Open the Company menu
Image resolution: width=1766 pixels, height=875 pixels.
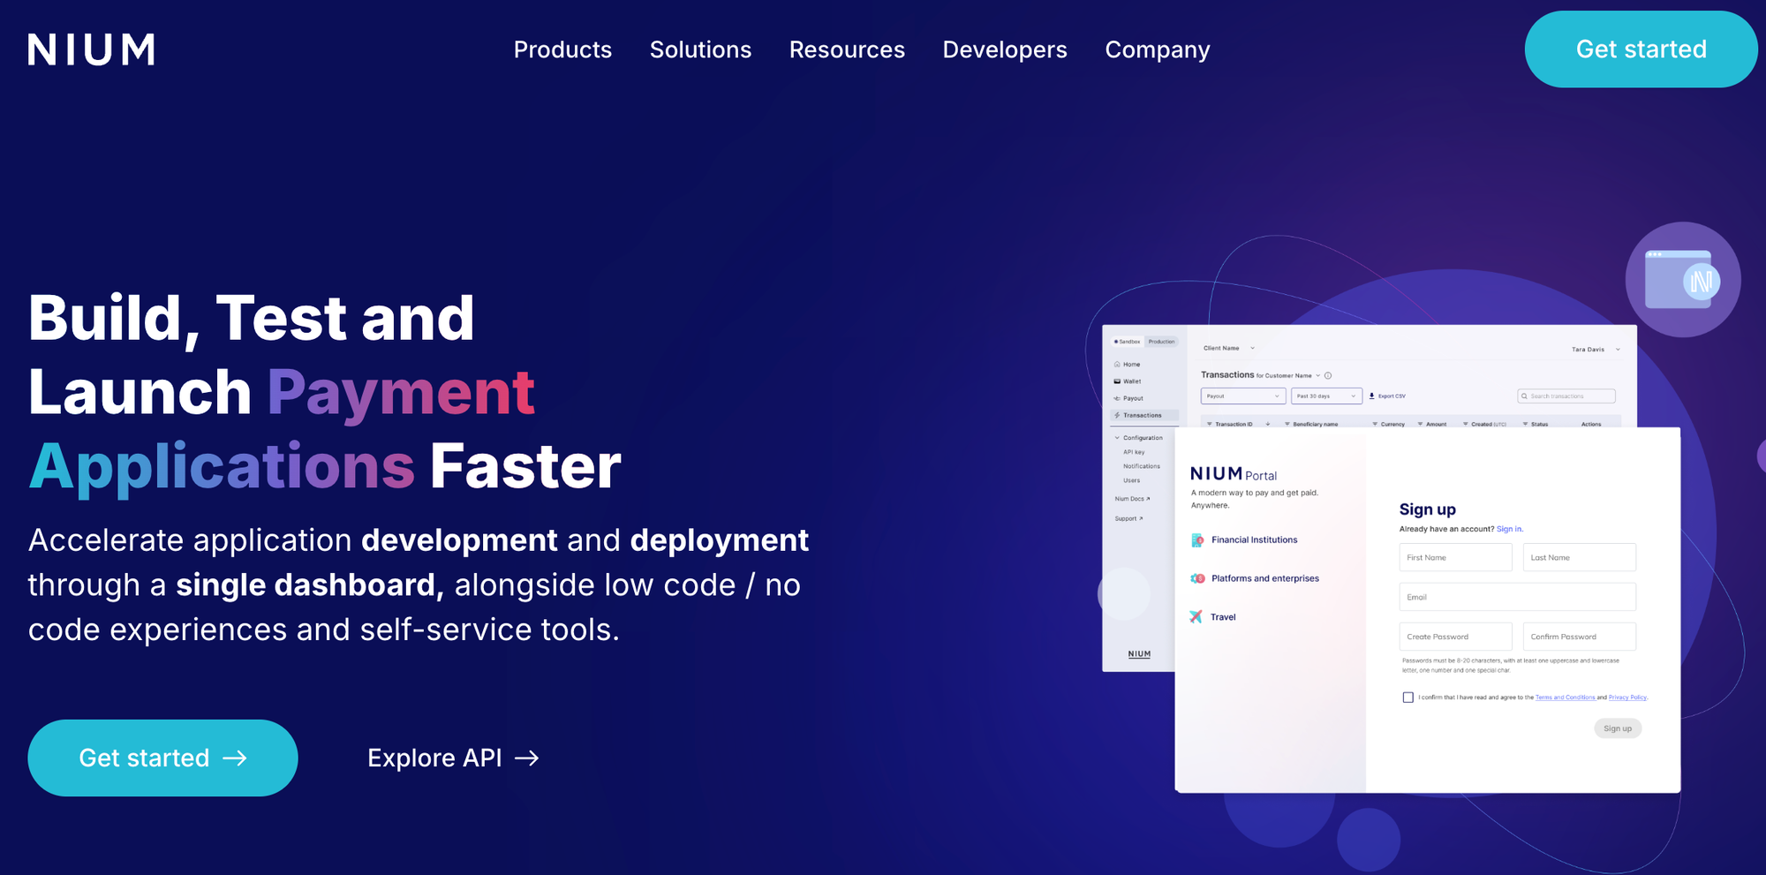click(1158, 49)
